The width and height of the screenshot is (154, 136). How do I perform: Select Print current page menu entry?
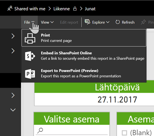(x=84, y=38)
